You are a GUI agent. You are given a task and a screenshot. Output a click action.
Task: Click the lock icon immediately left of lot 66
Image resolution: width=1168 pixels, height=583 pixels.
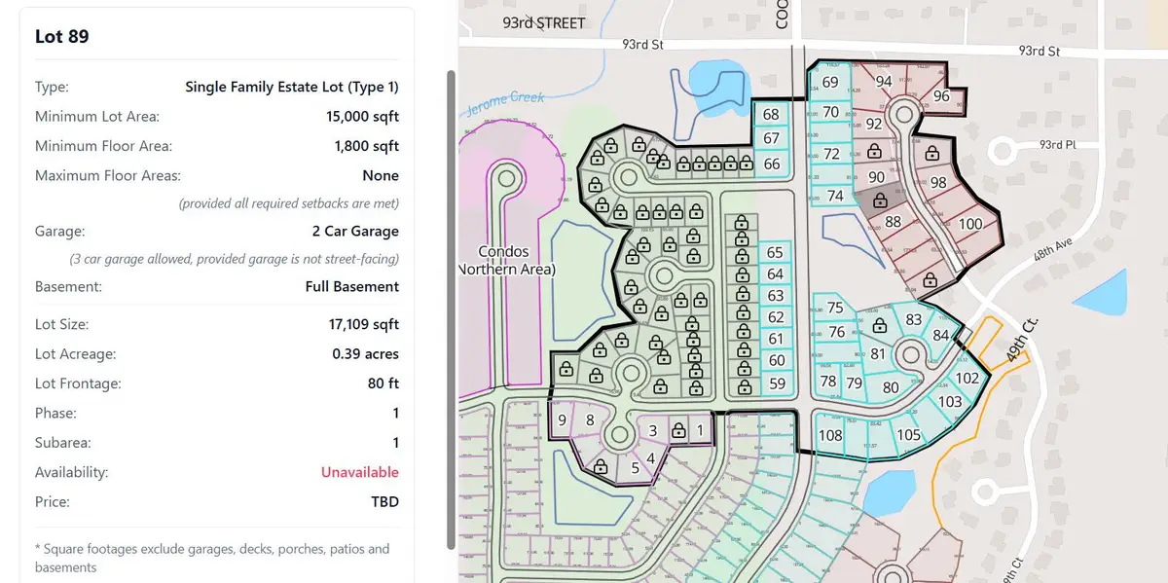743,163
